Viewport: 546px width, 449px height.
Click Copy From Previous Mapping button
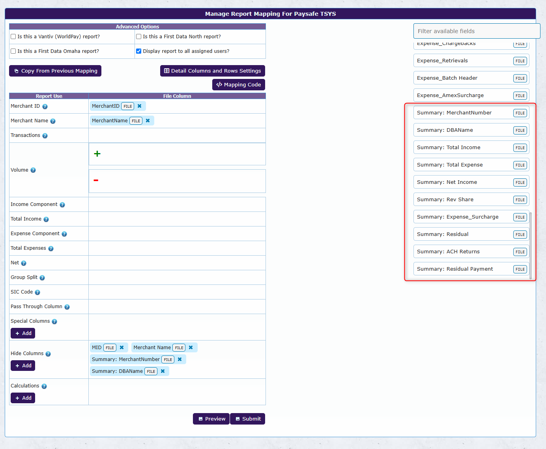55,71
